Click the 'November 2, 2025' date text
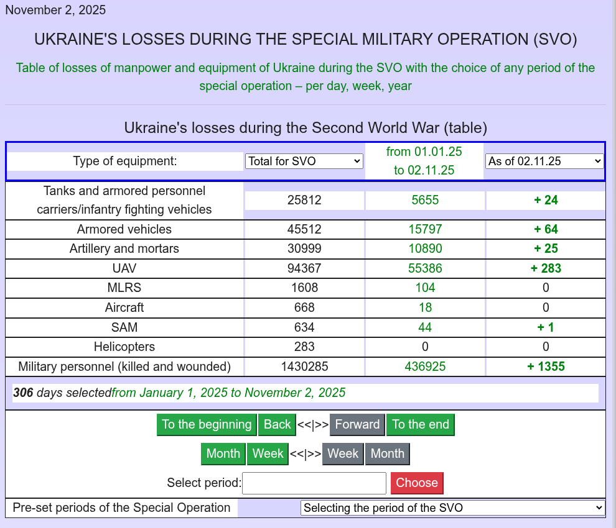Screen dimensions: 616x528 [55, 10]
